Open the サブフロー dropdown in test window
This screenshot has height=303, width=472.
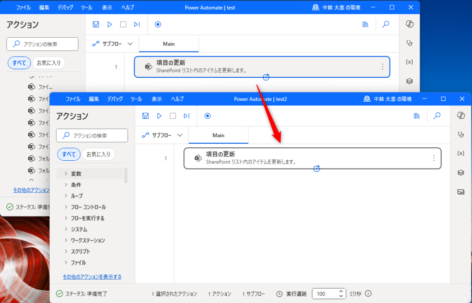click(x=112, y=44)
